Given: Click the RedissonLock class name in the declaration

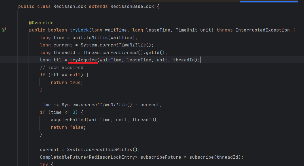Looking at the screenshot, I should pos(70,7).
